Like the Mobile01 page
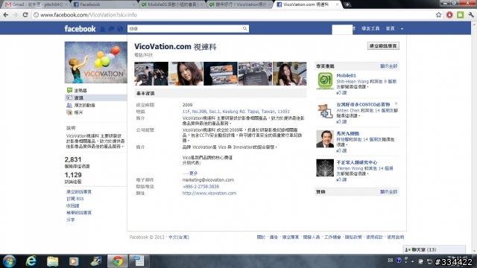477x268 pixels. (x=341, y=92)
